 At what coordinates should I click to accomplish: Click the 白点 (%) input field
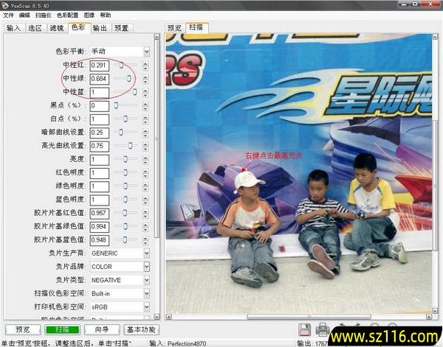(99, 119)
